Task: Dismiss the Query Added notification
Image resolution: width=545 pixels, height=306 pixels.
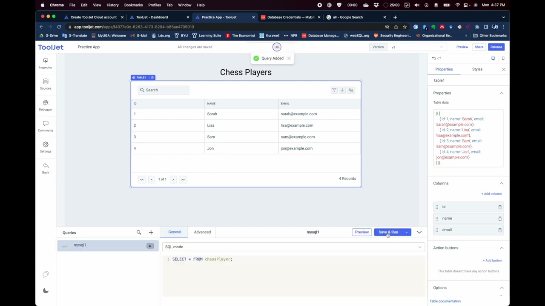Action: click(x=289, y=58)
